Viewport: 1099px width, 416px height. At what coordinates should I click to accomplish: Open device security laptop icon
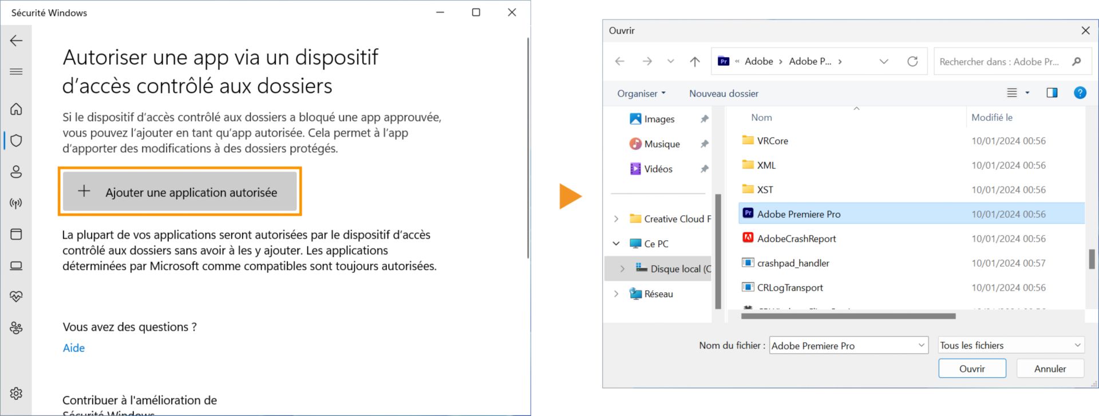click(16, 266)
